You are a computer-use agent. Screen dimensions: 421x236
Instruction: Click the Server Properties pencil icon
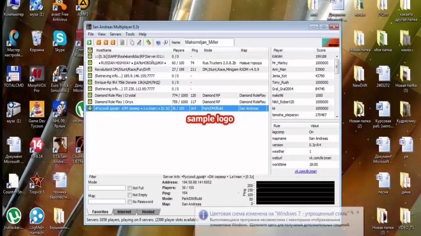point(139,42)
